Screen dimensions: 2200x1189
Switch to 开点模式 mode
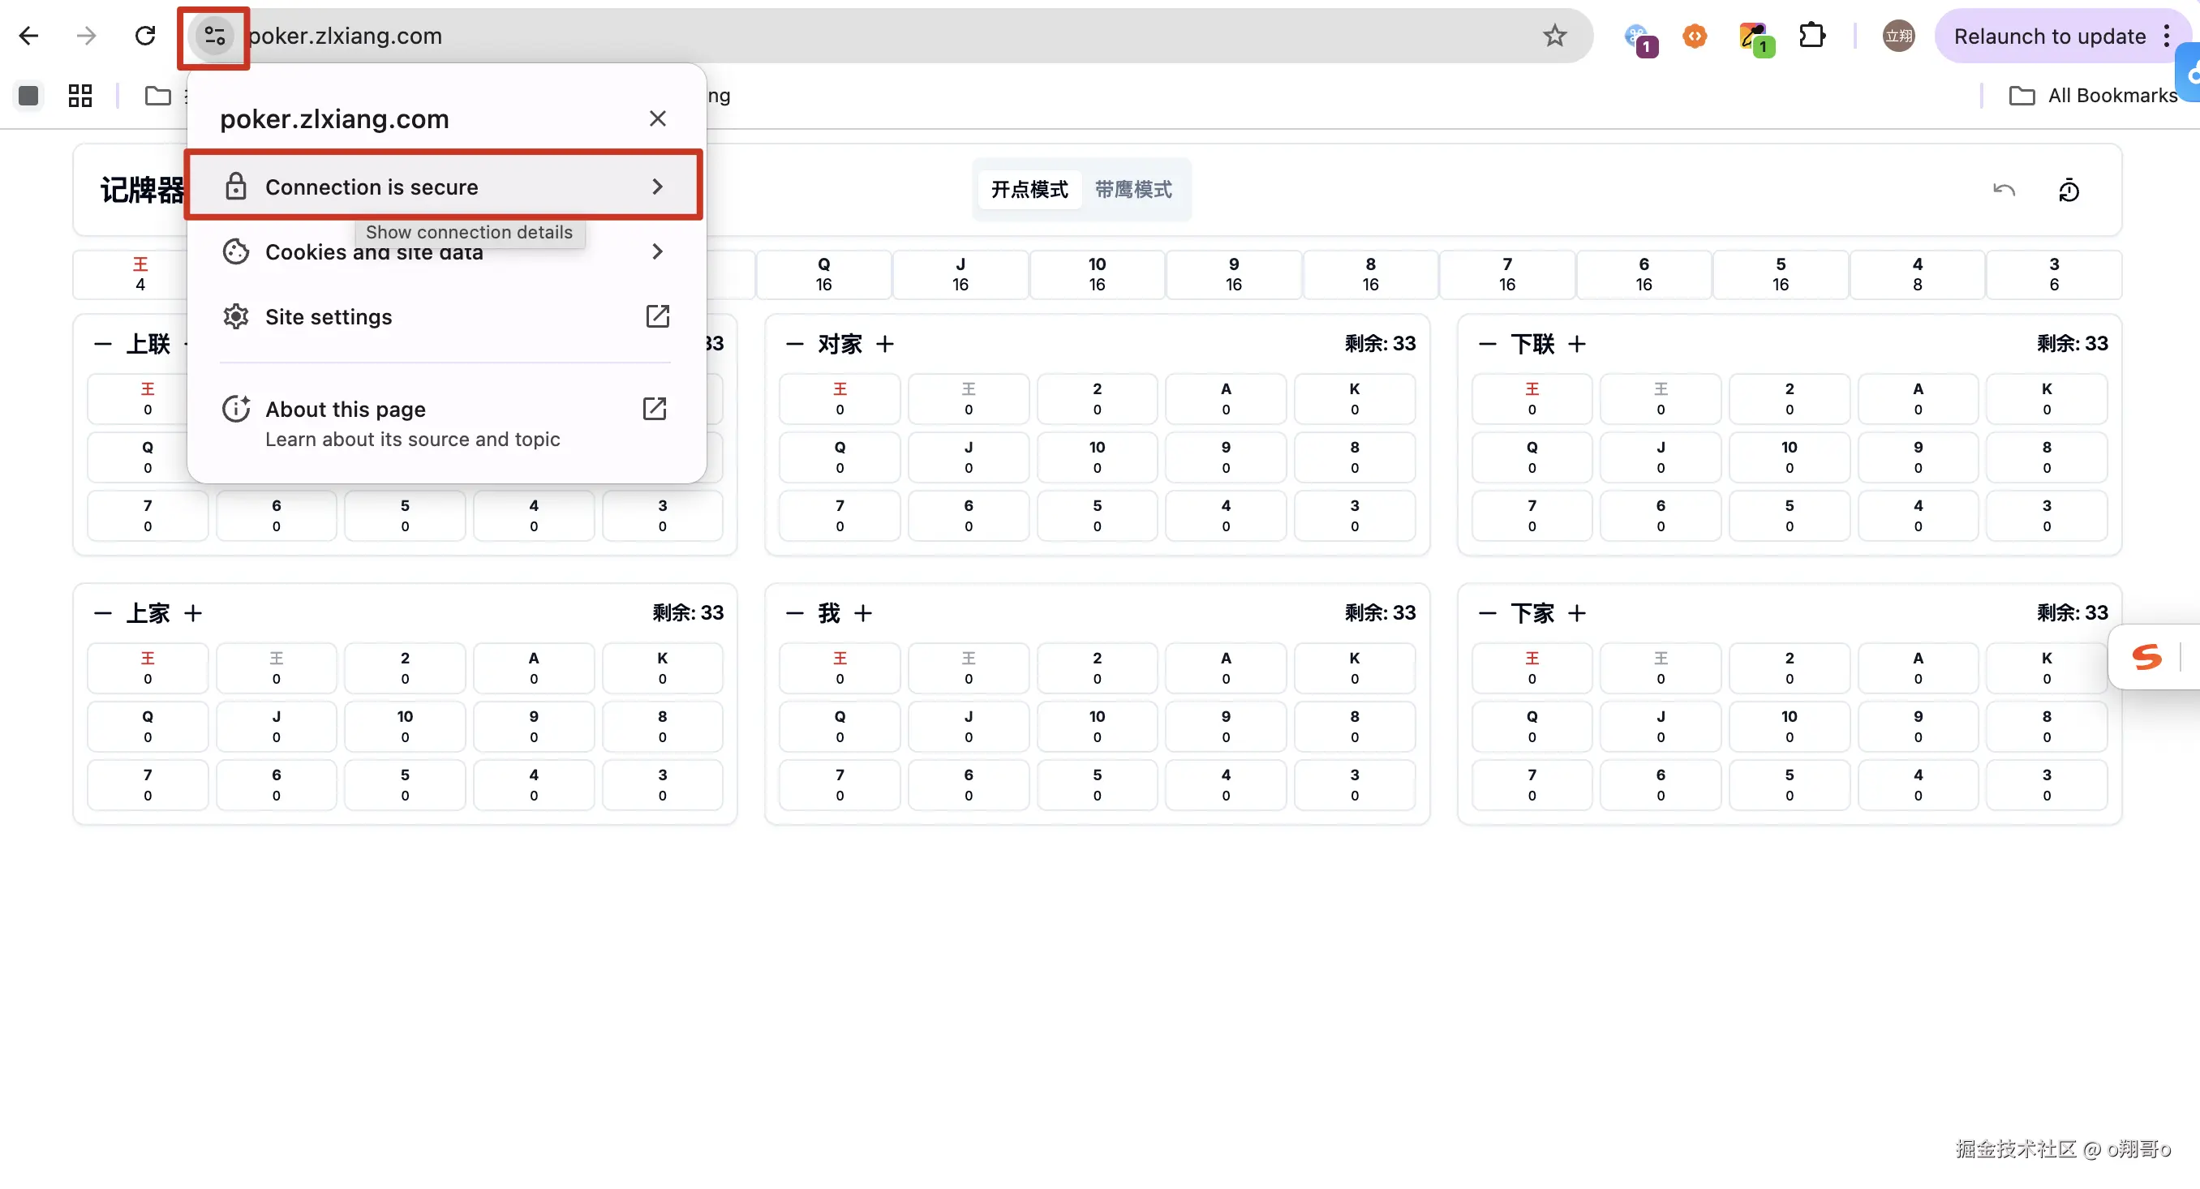click(1029, 190)
